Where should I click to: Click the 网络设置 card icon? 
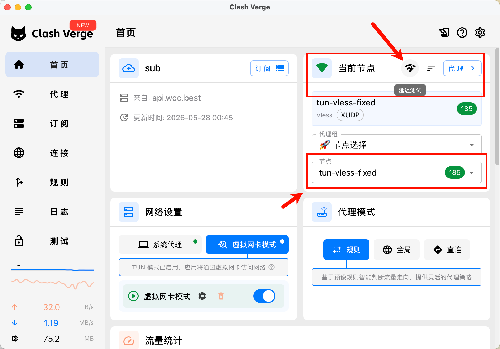pos(129,212)
